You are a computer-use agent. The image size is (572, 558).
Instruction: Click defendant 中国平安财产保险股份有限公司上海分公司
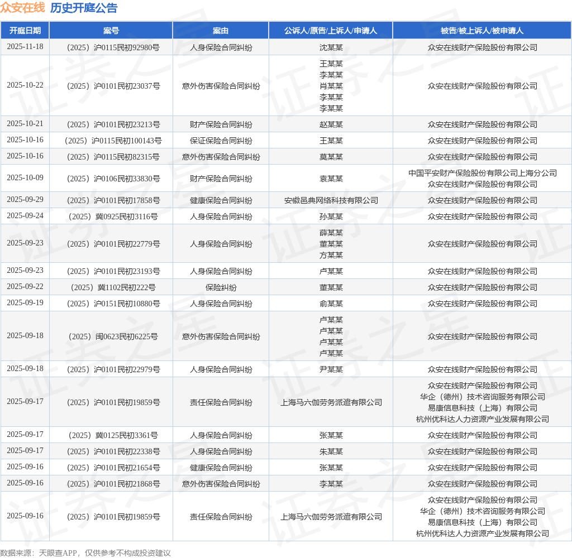pyautogui.click(x=482, y=173)
